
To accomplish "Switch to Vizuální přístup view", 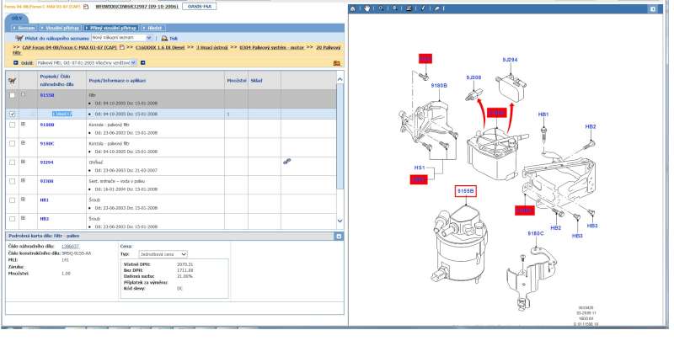I will (52, 28).
